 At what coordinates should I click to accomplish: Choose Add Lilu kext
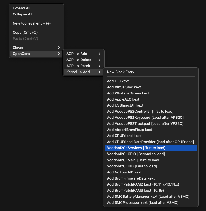point(118,81)
